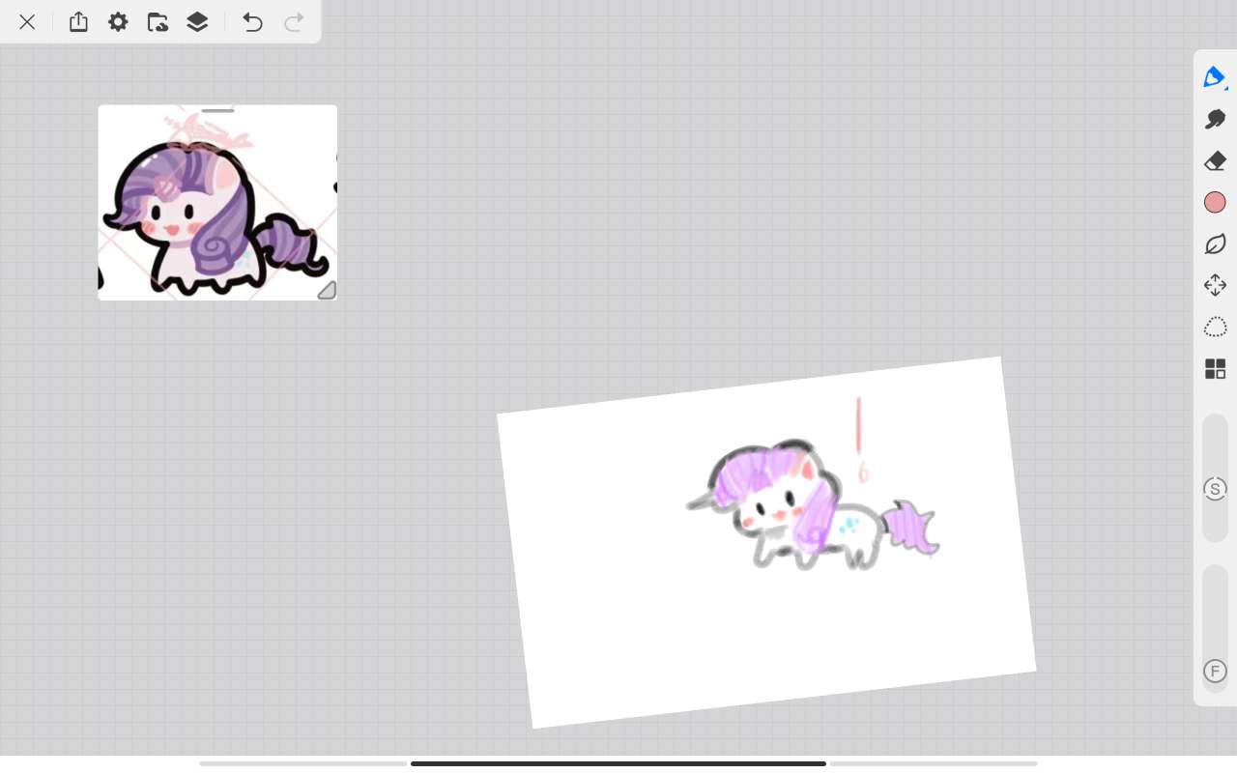Click the F slider handle

[x=1215, y=671]
